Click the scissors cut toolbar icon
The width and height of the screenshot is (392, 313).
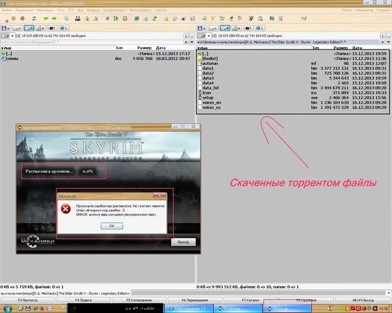(213, 18)
